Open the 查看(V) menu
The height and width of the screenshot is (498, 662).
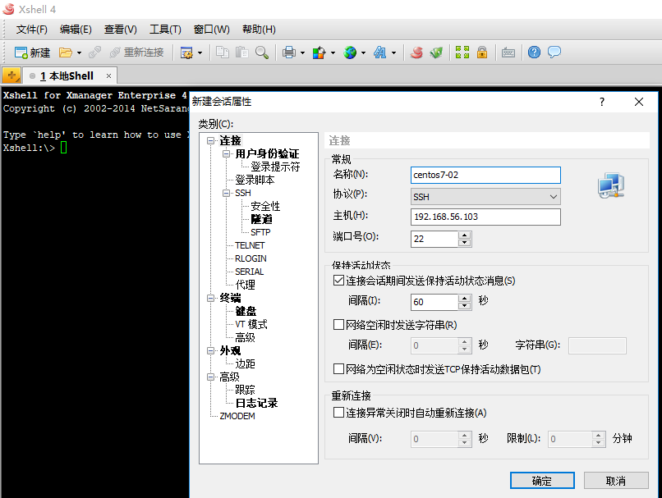click(x=120, y=30)
